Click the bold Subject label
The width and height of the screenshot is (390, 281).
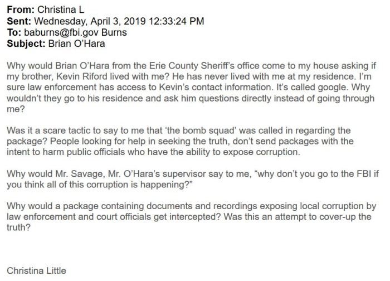pos(26,44)
